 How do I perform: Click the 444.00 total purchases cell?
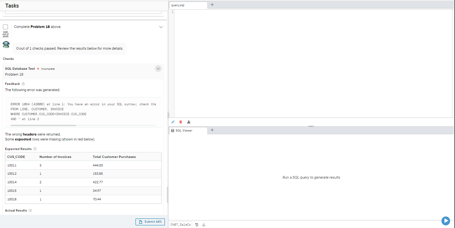[x=98, y=165]
